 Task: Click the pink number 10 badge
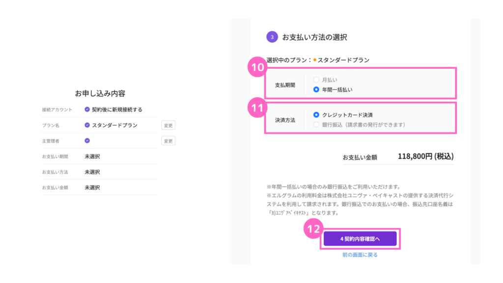(256, 69)
